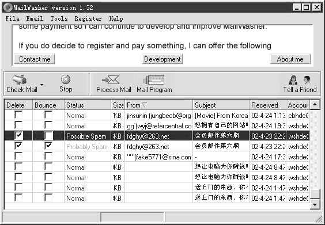Sort by the Delete column header
Image resolution: width=325 pixels, height=225 pixels.
click(18, 105)
